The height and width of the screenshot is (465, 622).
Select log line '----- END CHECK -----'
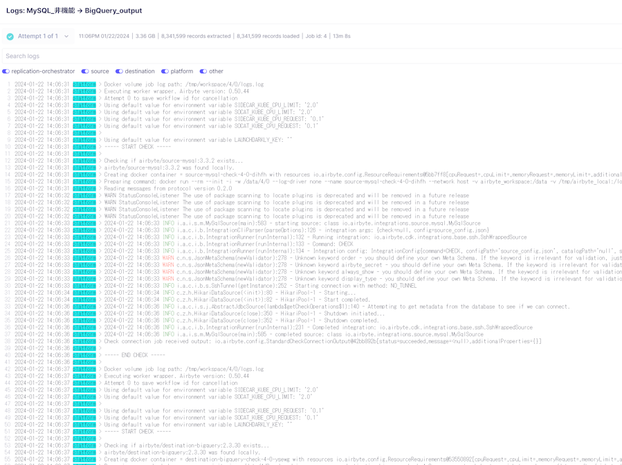[134, 355]
